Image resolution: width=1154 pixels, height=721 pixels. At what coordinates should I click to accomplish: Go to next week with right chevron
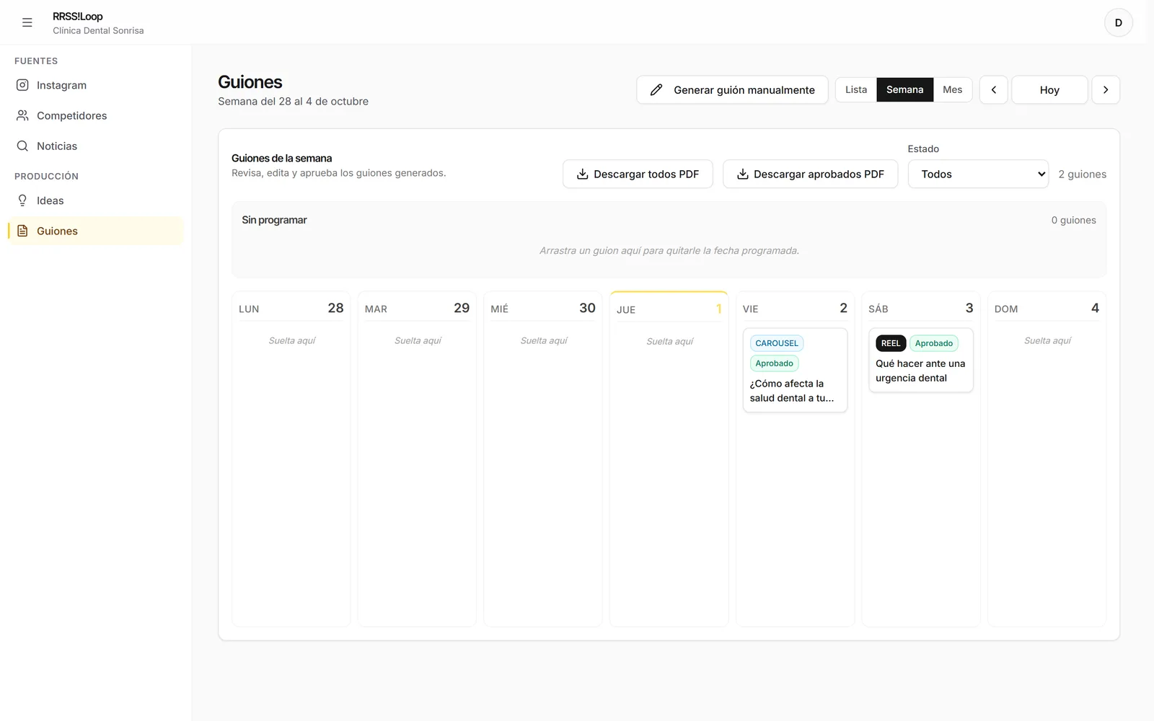click(1106, 90)
